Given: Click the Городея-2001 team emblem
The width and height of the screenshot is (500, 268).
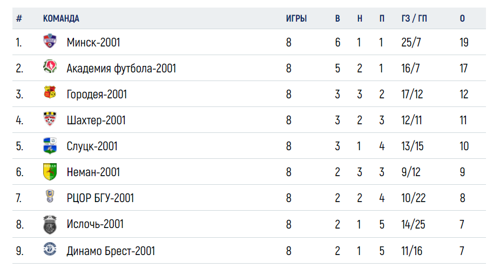Looking at the screenshot, I should tap(50, 92).
